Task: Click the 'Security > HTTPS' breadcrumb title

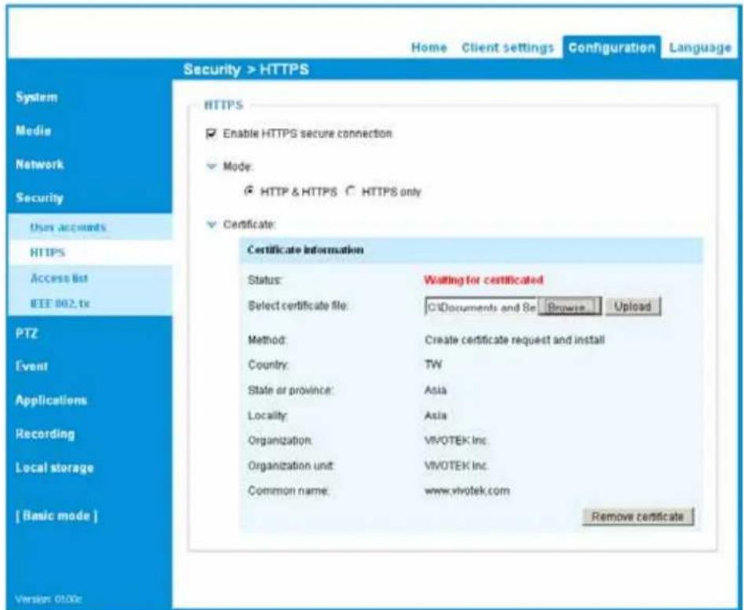Action: point(246,70)
